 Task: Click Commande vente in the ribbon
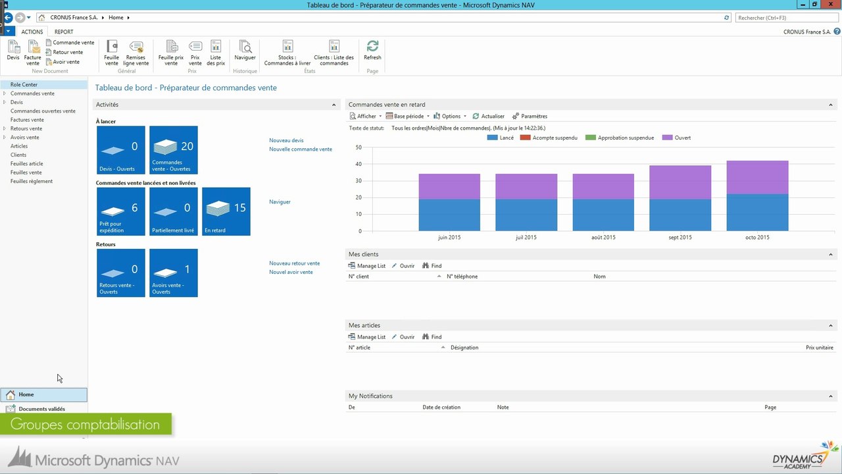coord(70,42)
